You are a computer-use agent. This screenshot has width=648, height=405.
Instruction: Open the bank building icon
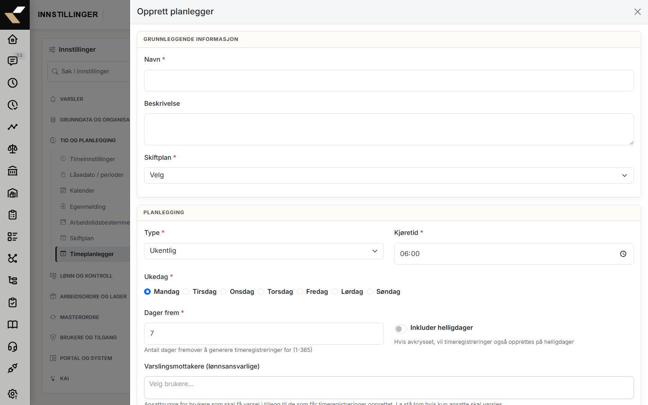(x=13, y=171)
